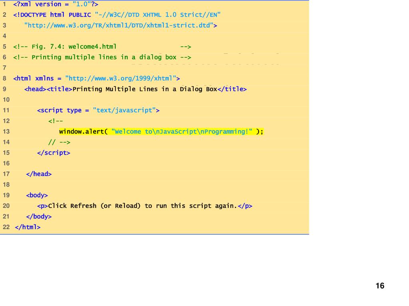Click the opening <body> tag
409x306 pixels.
tap(37, 195)
